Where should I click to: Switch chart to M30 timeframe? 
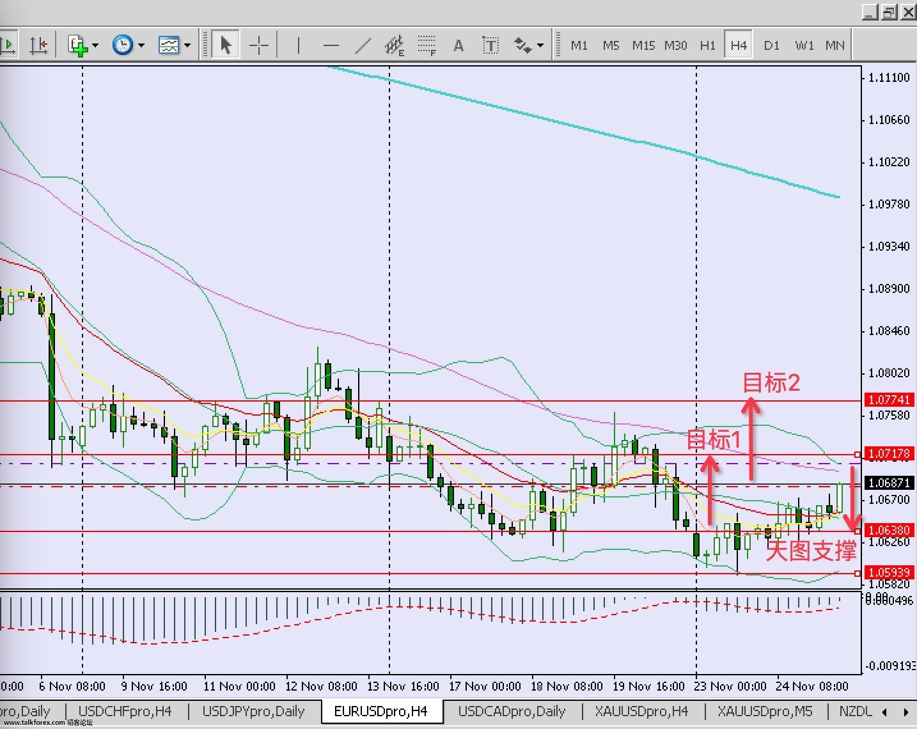coord(675,45)
